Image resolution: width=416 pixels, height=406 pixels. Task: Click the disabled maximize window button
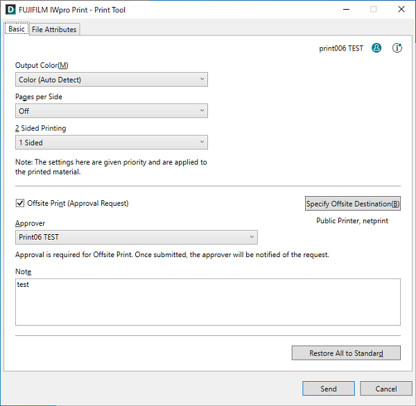pyautogui.click(x=373, y=10)
